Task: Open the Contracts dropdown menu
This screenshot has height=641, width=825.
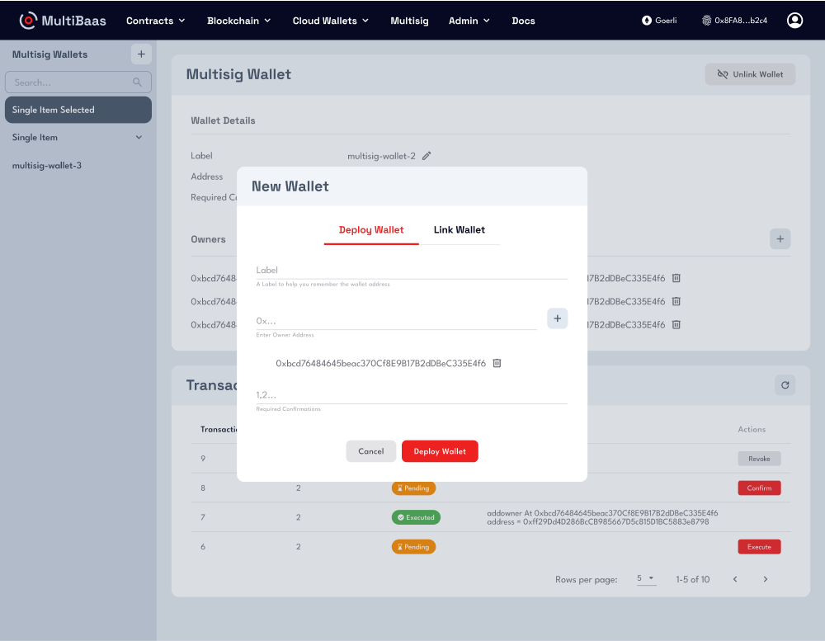Action: click(x=155, y=21)
